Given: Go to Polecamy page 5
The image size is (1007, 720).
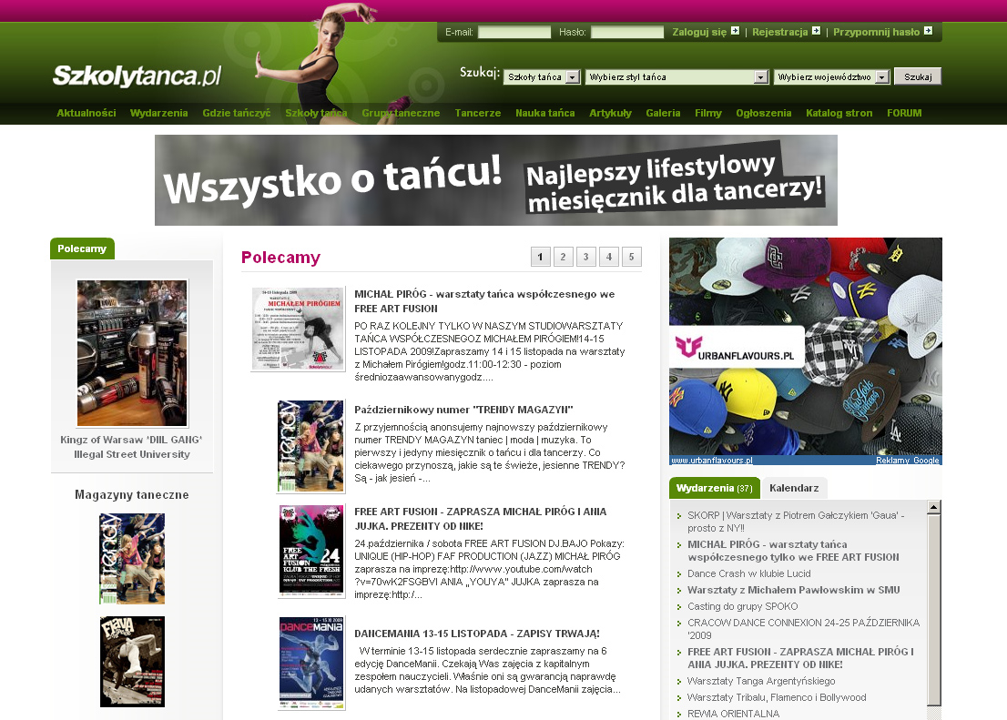Looking at the screenshot, I should pos(631,257).
